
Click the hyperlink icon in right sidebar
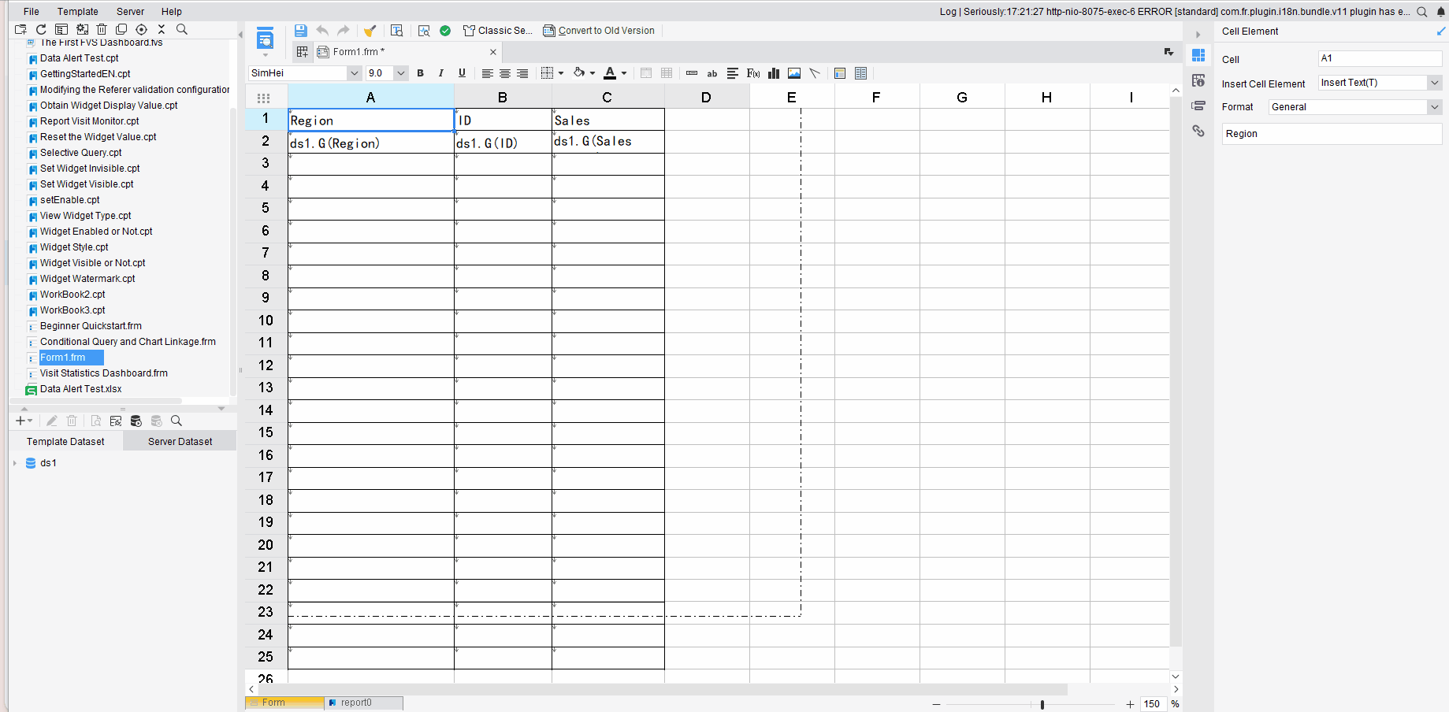tap(1198, 131)
